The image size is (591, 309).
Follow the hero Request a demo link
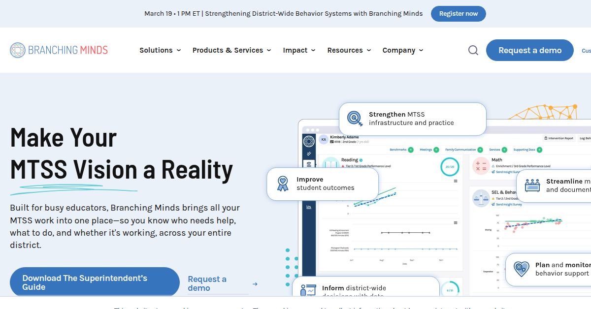tap(207, 283)
